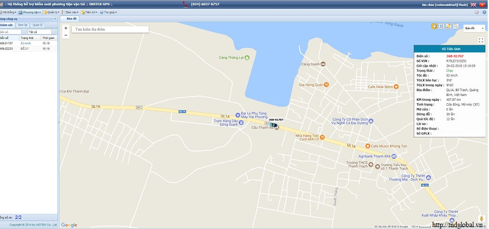
Task: Switch to the Xem lại tab
Action: pos(22,25)
